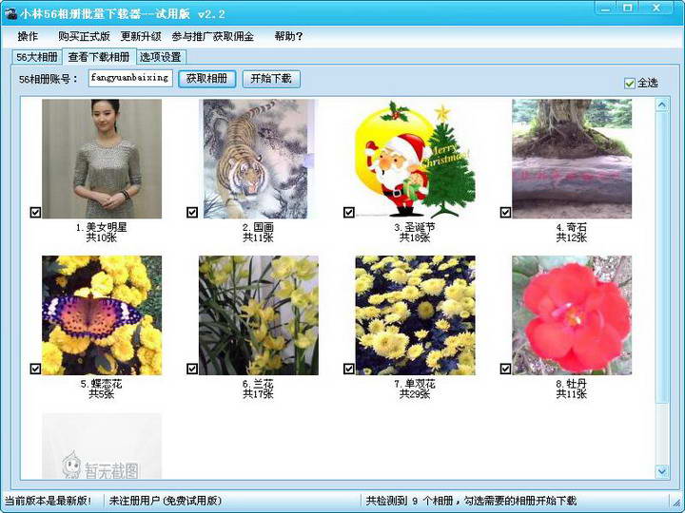Click the app camera icon in title bar
Viewport: 685px width, 513px height.
pyautogui.click(x=10, y=14)
